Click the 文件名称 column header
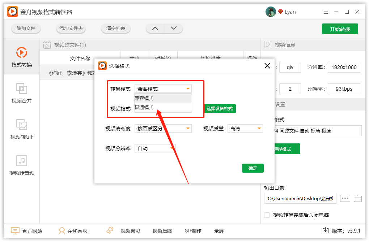Image resolution: width=369 pixels, height=242 pixels. click(x=80, y=59)
